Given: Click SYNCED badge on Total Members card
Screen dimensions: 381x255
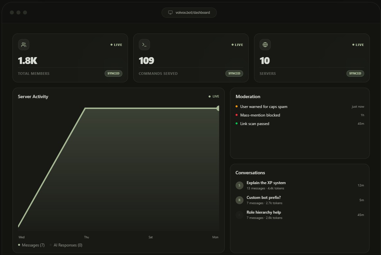Looking at the screenshot, I should point(114,74).
